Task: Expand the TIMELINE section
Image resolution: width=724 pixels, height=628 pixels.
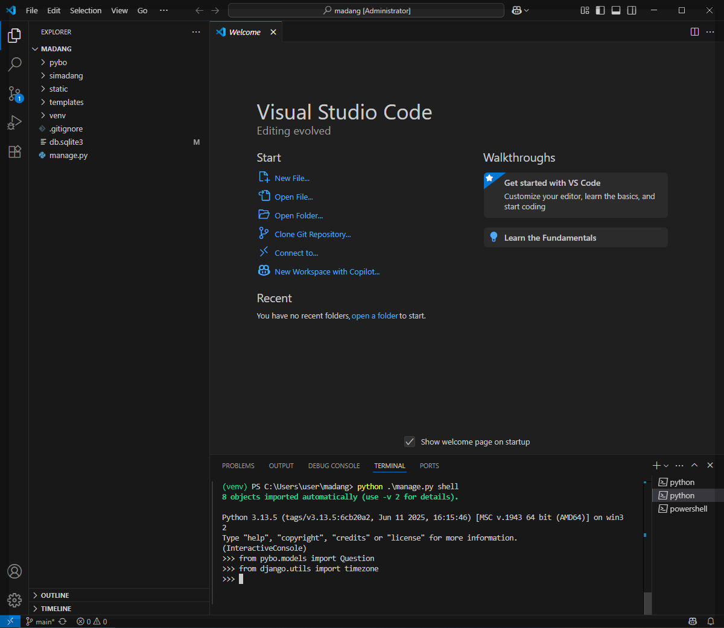Action: (119, 609)
